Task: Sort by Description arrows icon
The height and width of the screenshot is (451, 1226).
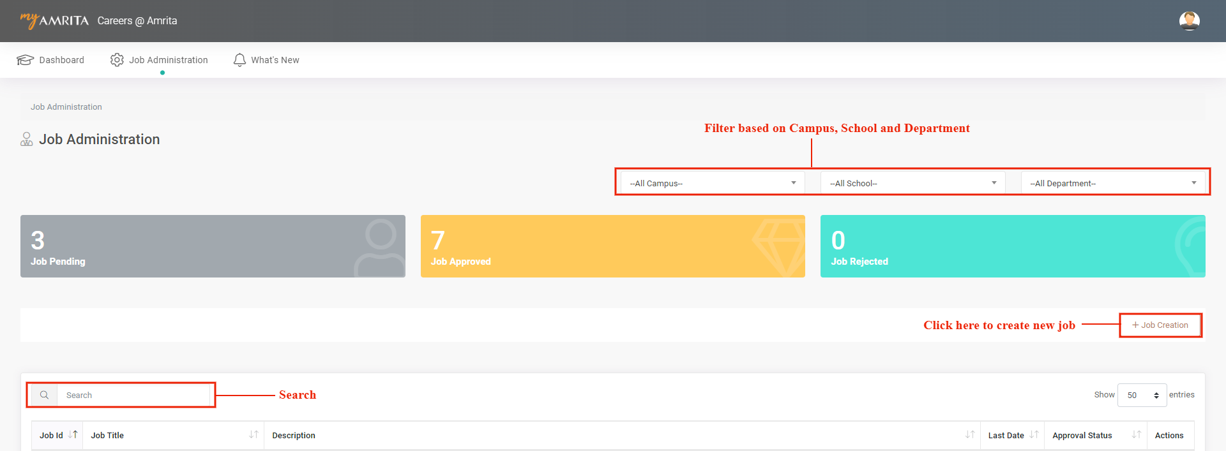Action: [x=969, y=435]
